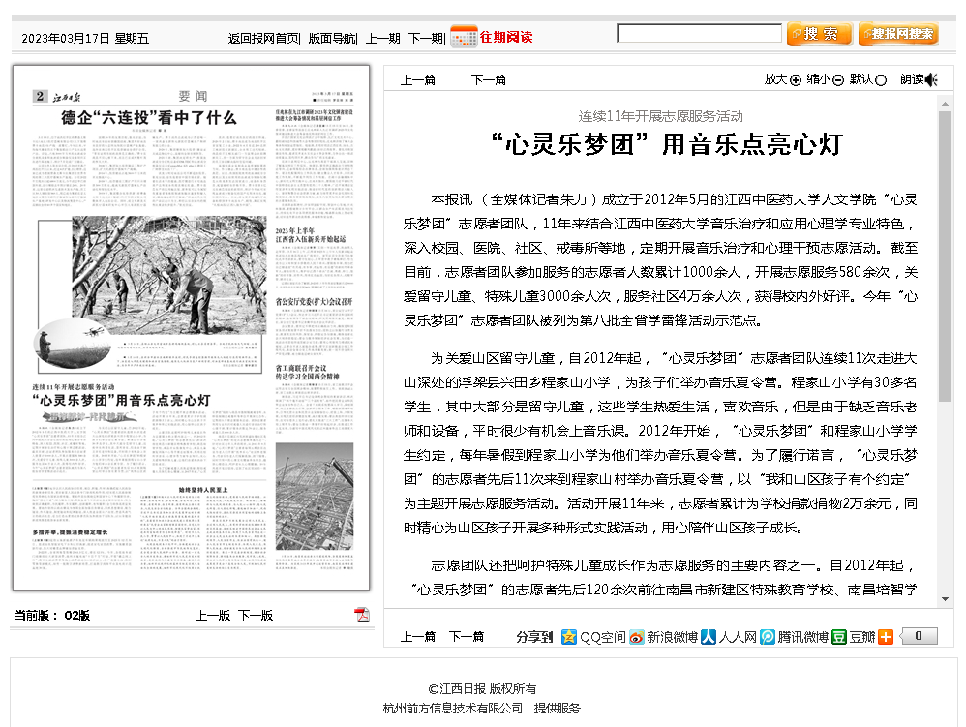Open 德企"六连投"看中了什么 headline on page
966x727 pixels.
tap(148, 118)
